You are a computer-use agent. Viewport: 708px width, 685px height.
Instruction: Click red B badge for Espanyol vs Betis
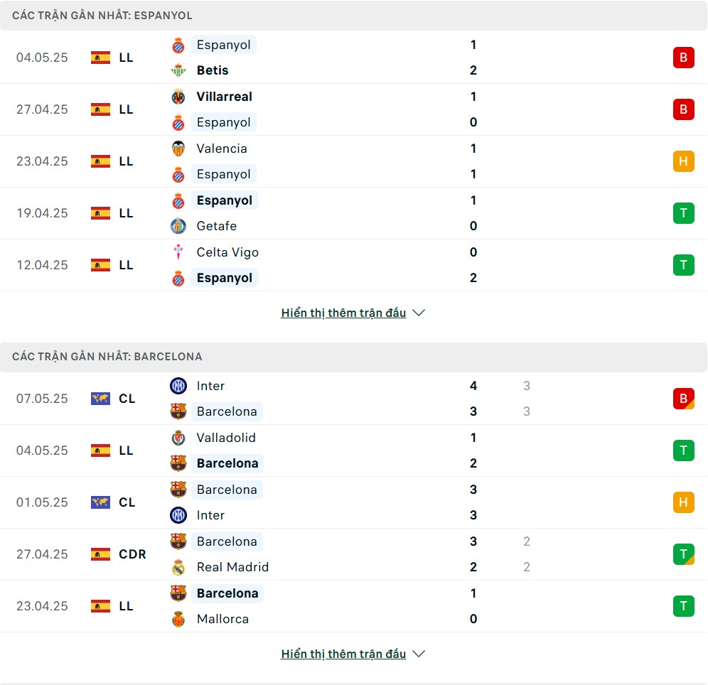(x=684, y=58)
